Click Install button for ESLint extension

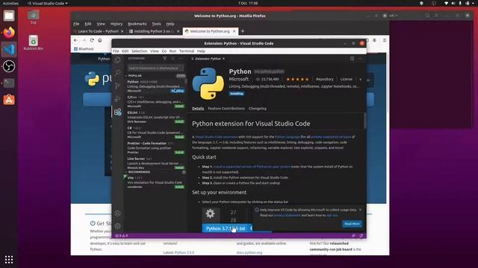(x=179, y=121)
